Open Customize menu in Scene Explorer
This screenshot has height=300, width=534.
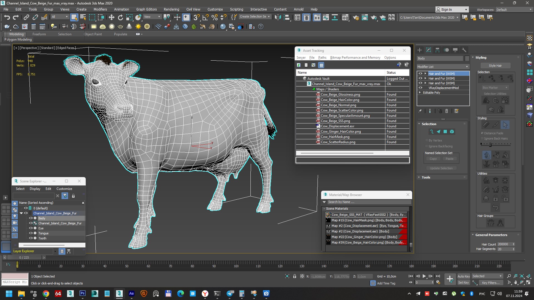pyautogui.click(x=64, y=189)
